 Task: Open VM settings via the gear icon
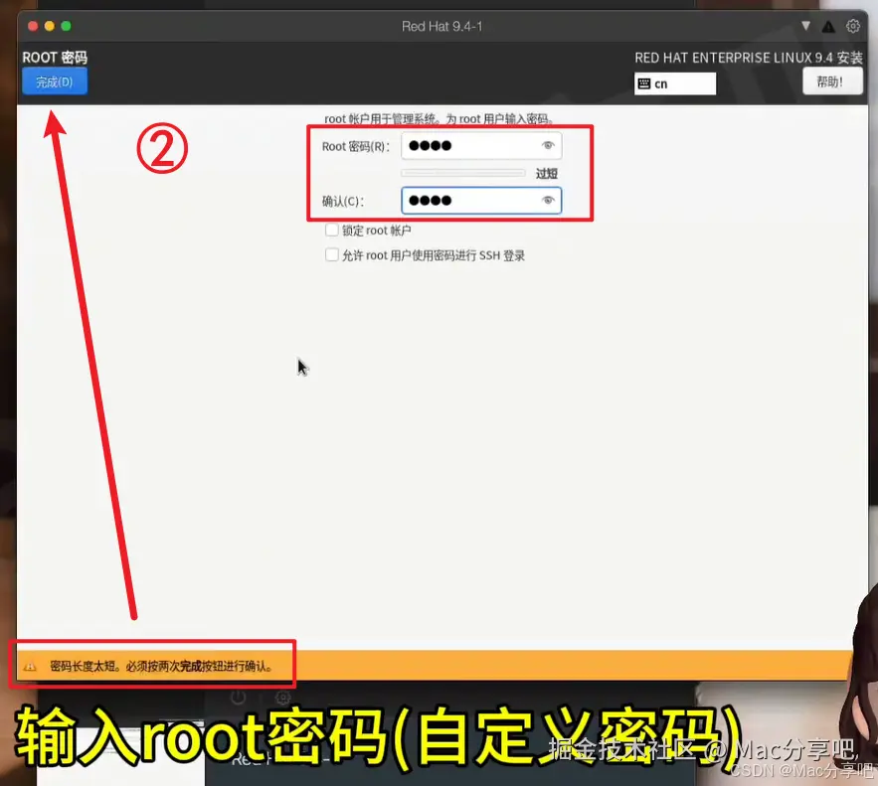853,26
